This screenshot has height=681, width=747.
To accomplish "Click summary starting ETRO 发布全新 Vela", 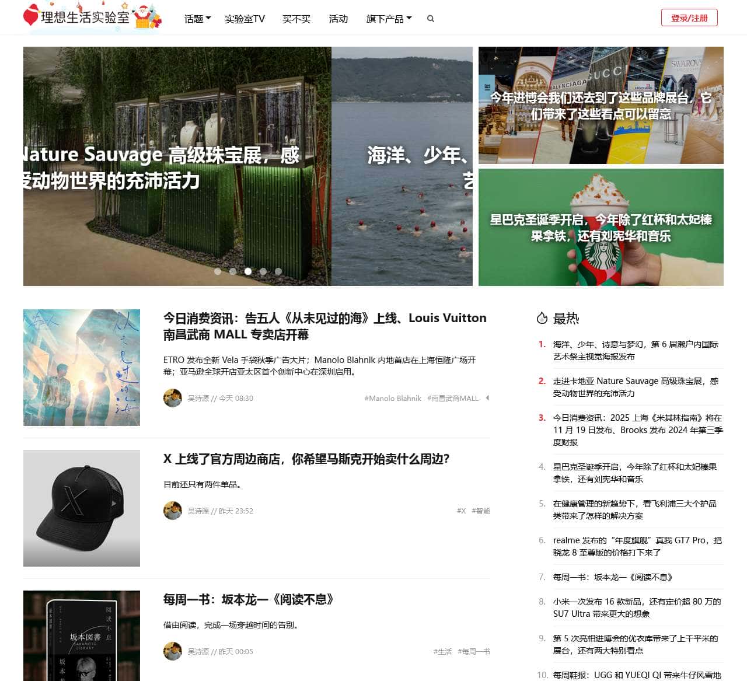I will [x=320, y=366].
